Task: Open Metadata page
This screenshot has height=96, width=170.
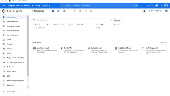Action: 14,67
